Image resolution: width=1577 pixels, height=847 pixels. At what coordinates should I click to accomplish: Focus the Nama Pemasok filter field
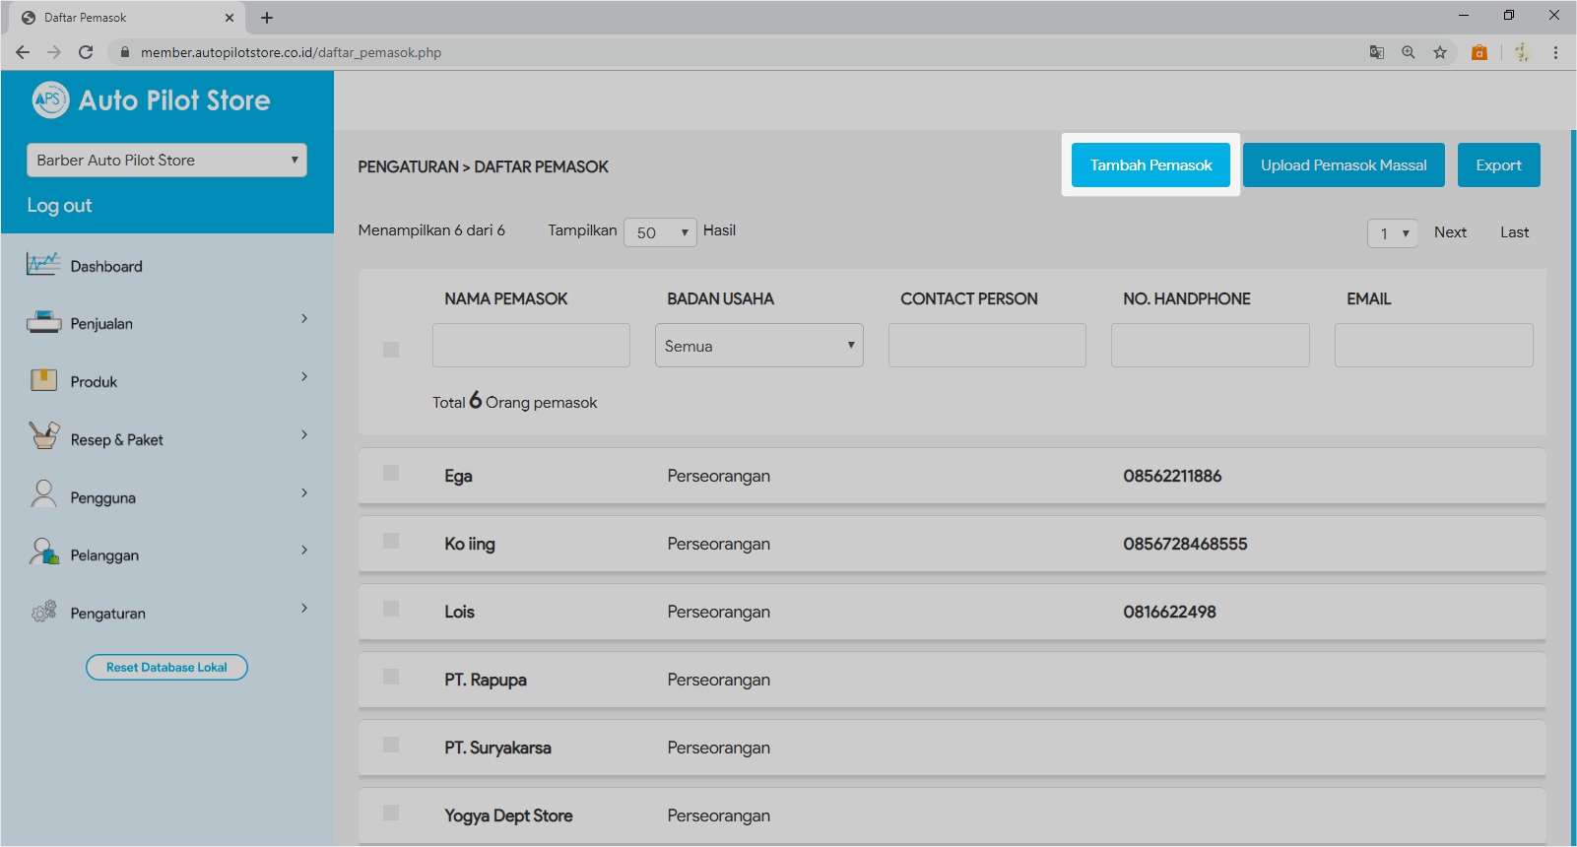(x=531, y=346)
